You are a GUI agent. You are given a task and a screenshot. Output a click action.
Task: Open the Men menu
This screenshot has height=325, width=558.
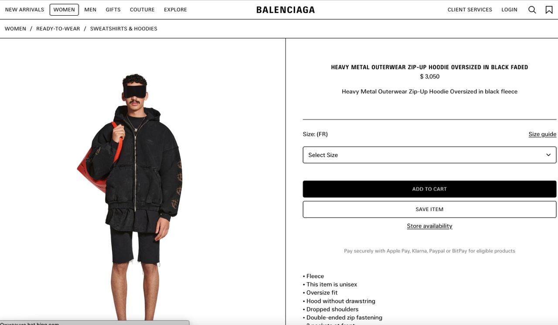coord(90,10)
